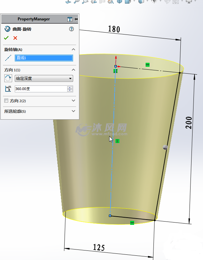Confirm the surface revolve with the green checkmark
The height and width of the screenshot is (260, 203).
point(6,38)
